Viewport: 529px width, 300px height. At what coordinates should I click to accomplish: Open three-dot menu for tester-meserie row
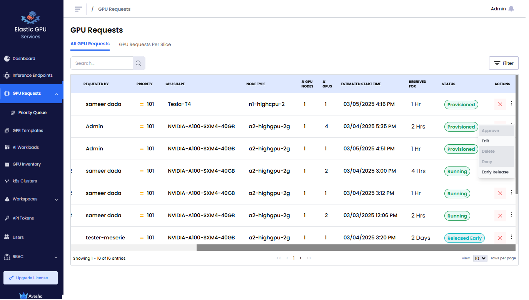tap(512, 237)
